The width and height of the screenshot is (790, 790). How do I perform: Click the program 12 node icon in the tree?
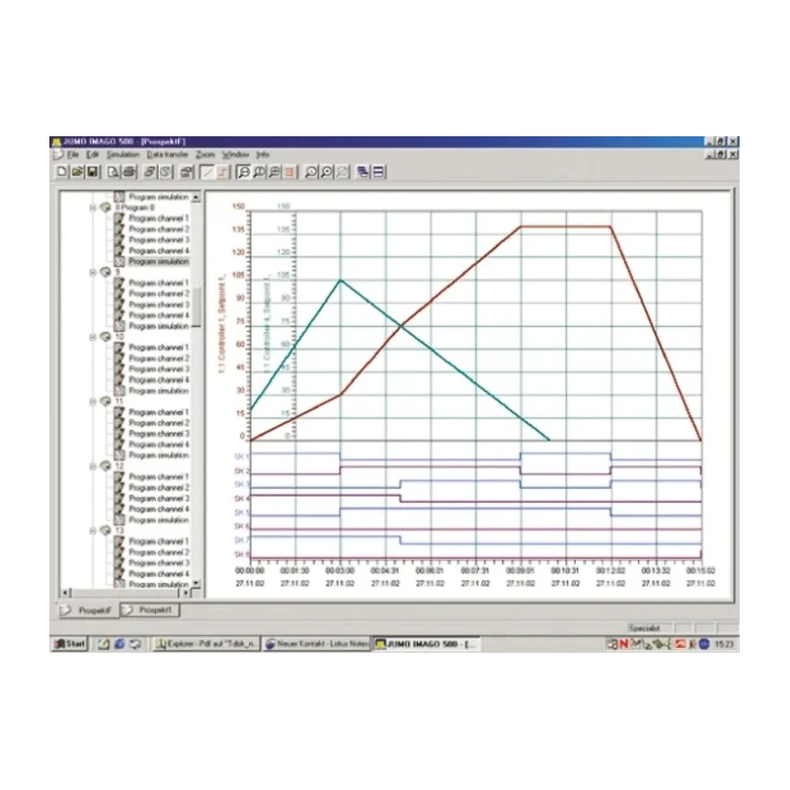coord(106,466)
